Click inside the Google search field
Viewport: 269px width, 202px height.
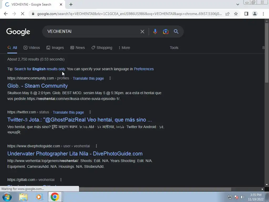[x=93, y=32]
